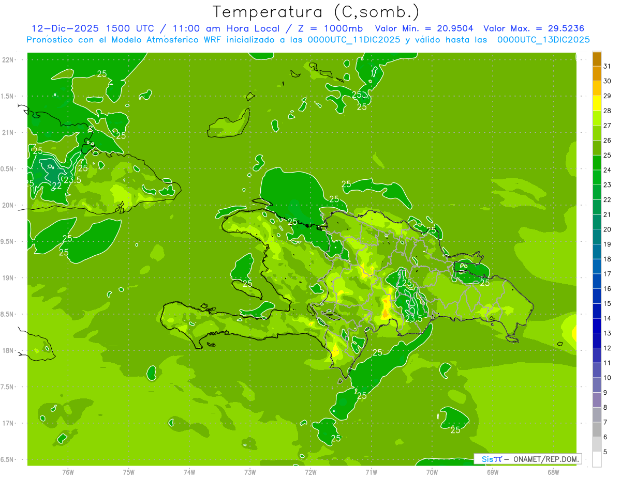Click the "74W" longitude axis label
Image resolution: width=621 pixels, height=479 pixels.
[189, 472]
